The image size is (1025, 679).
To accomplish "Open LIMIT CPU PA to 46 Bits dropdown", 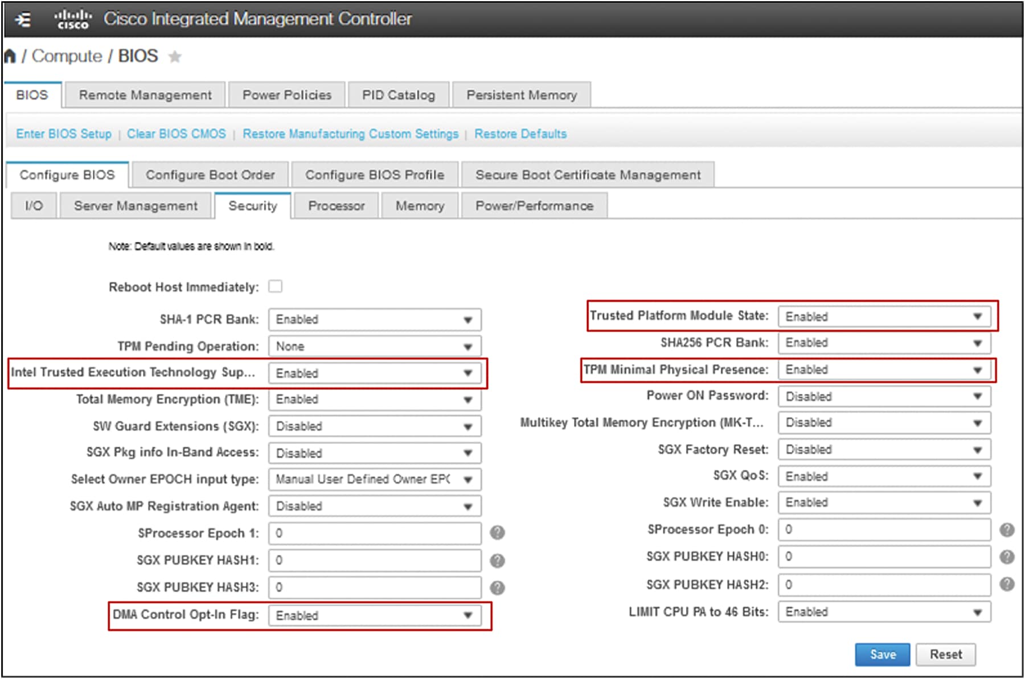I will (x=884, y=612).
